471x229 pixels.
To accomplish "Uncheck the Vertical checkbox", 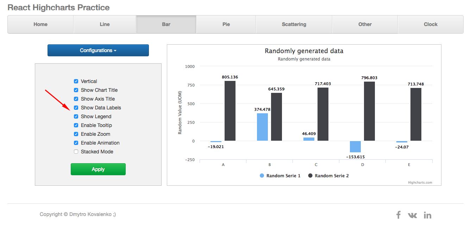I will tap(76, 81).
